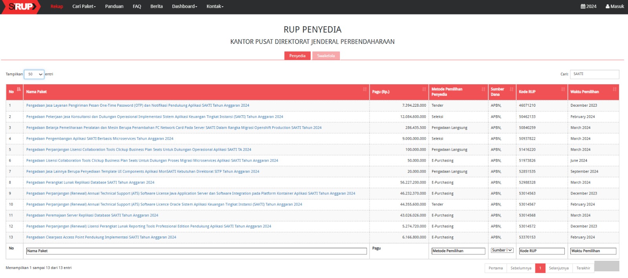Click Kode RUP 52851535
Viewport: 628px width, 278px height.
point(527,171)
